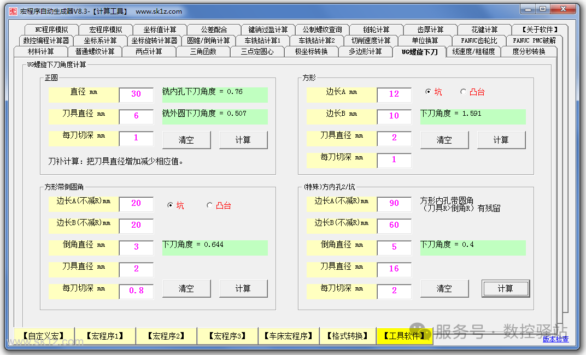The image size is (586, 355).
Task: Click 清空 in (特殊)方内孔2/坑 group
Action: click(x=444, y=288)
